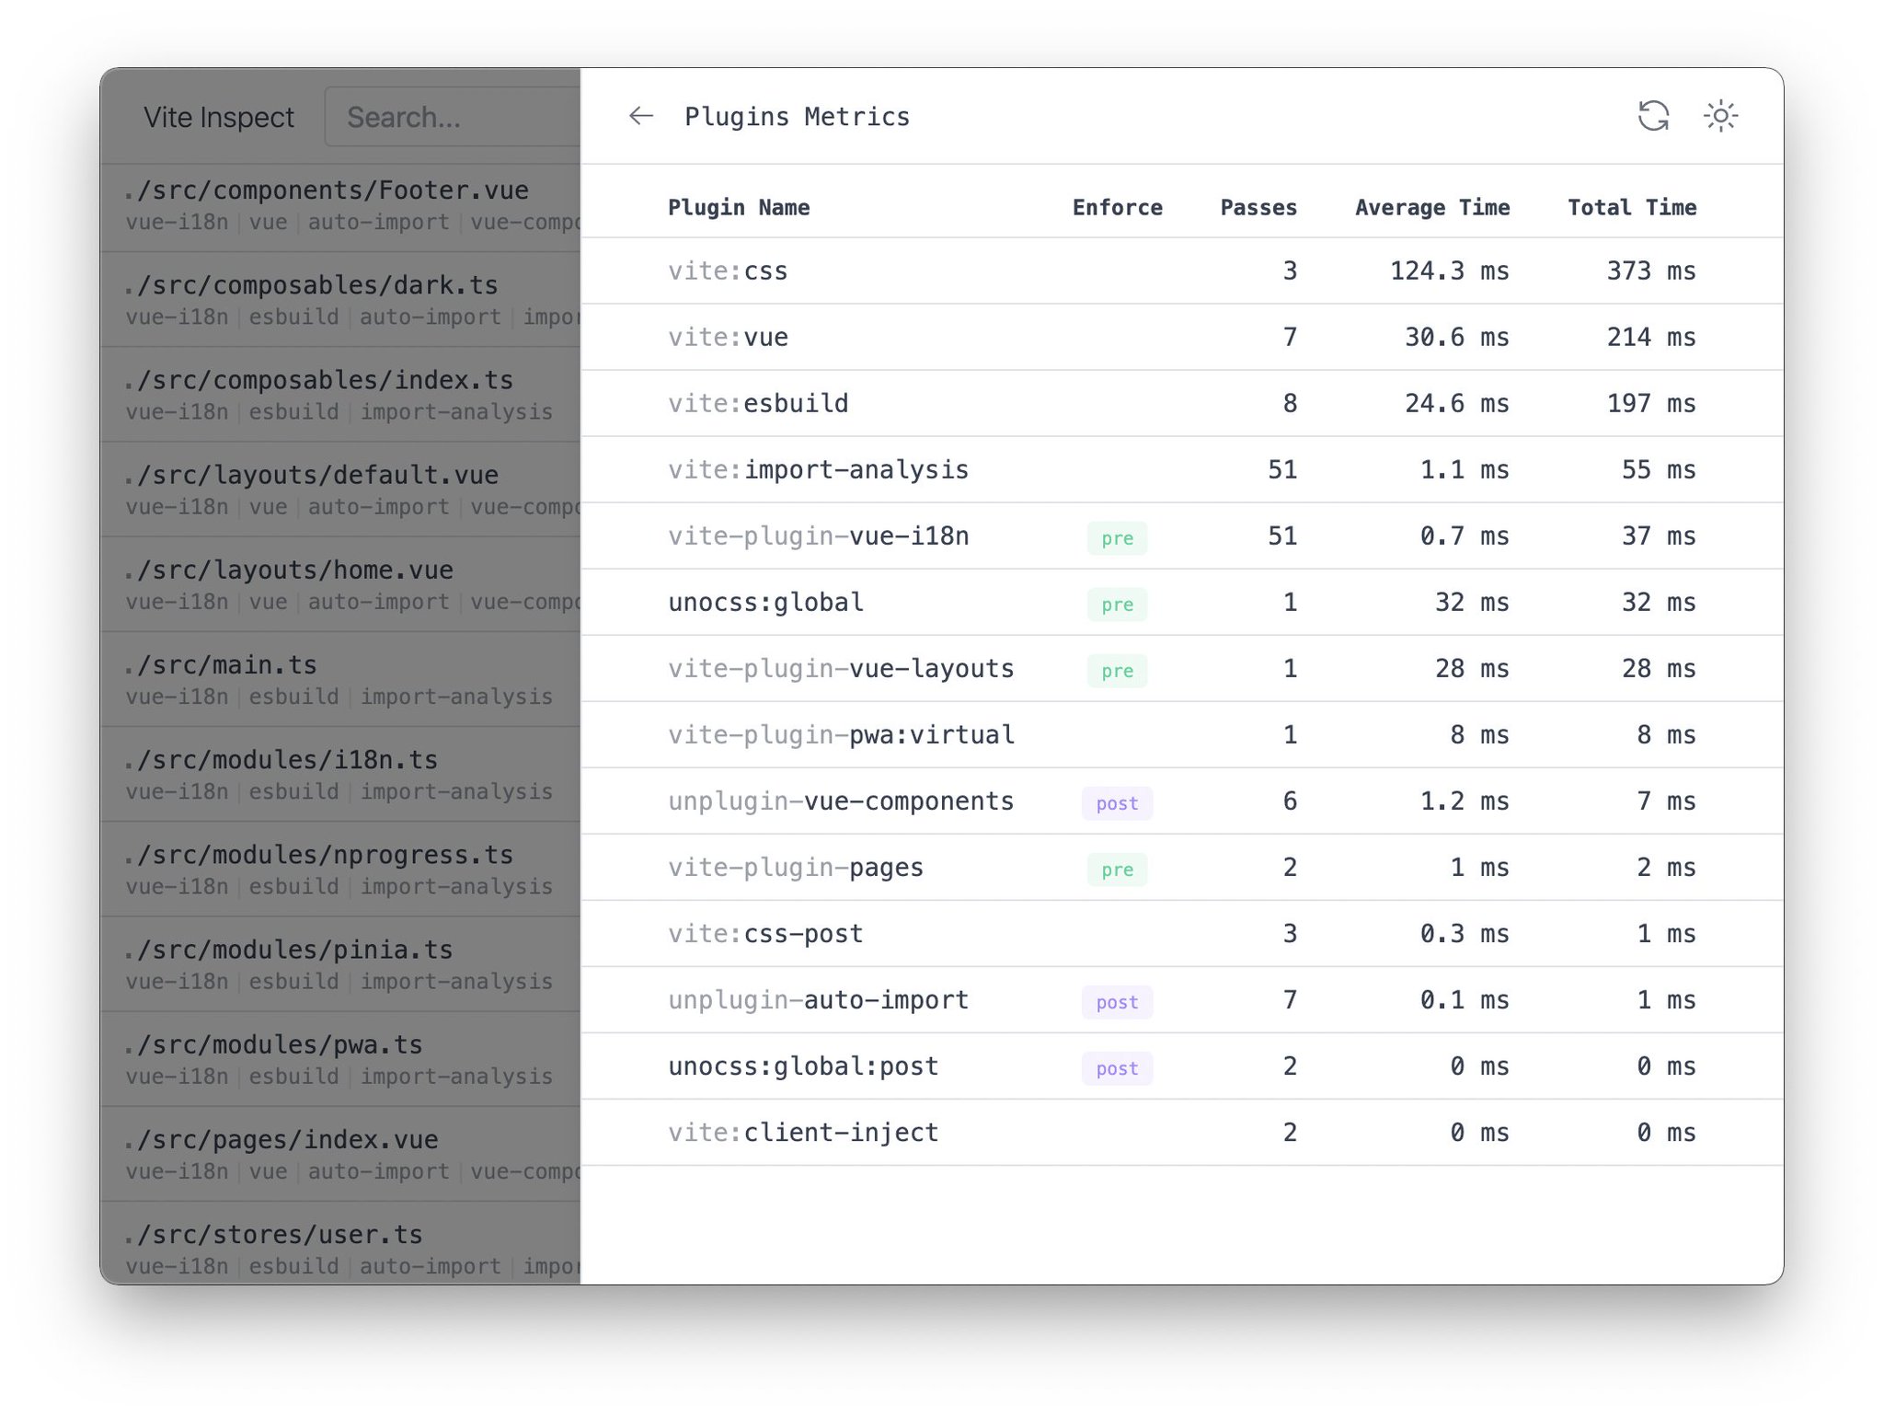The image size is (1884, 1417).
Task: Click the 37 ms total time value
Action: 1659,536
